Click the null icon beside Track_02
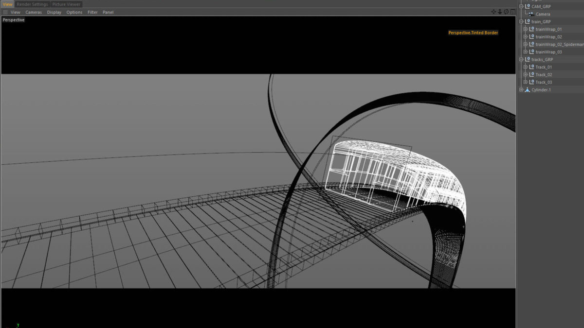Image resolution: width=584 pixels, height=328 pixels. [531, 75]
